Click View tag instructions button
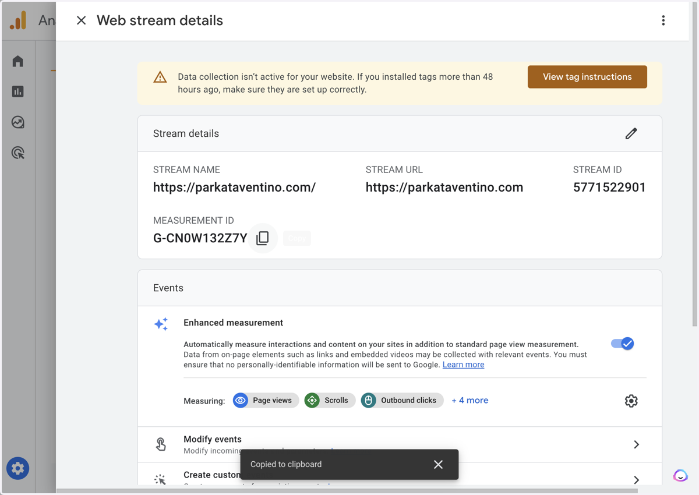Screen dimensions: 699x495 tap(587, 77)
